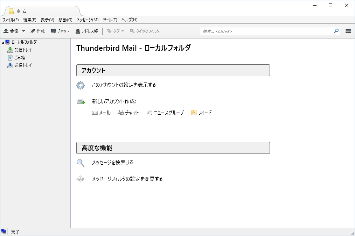
Task: Open the ツール(T) menu
Action: pos(110,20)
